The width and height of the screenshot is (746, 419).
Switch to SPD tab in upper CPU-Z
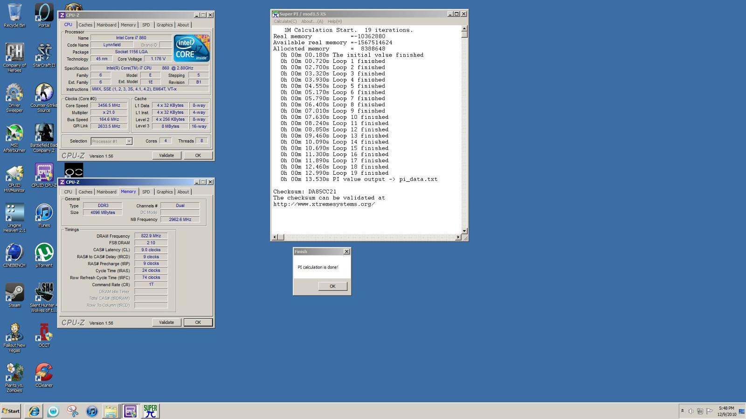coord(146,25)
